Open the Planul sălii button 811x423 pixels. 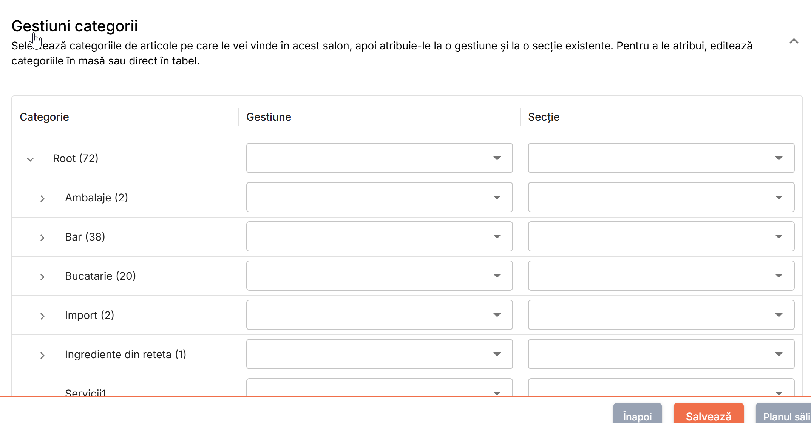(784, 414)
